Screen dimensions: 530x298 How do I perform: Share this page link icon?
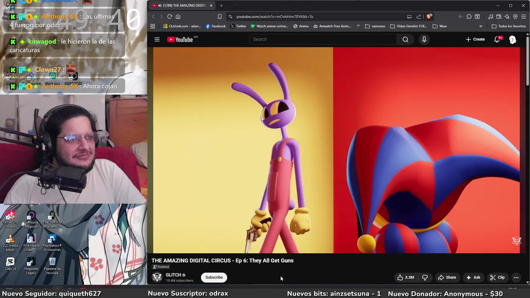tap(419, 17)
